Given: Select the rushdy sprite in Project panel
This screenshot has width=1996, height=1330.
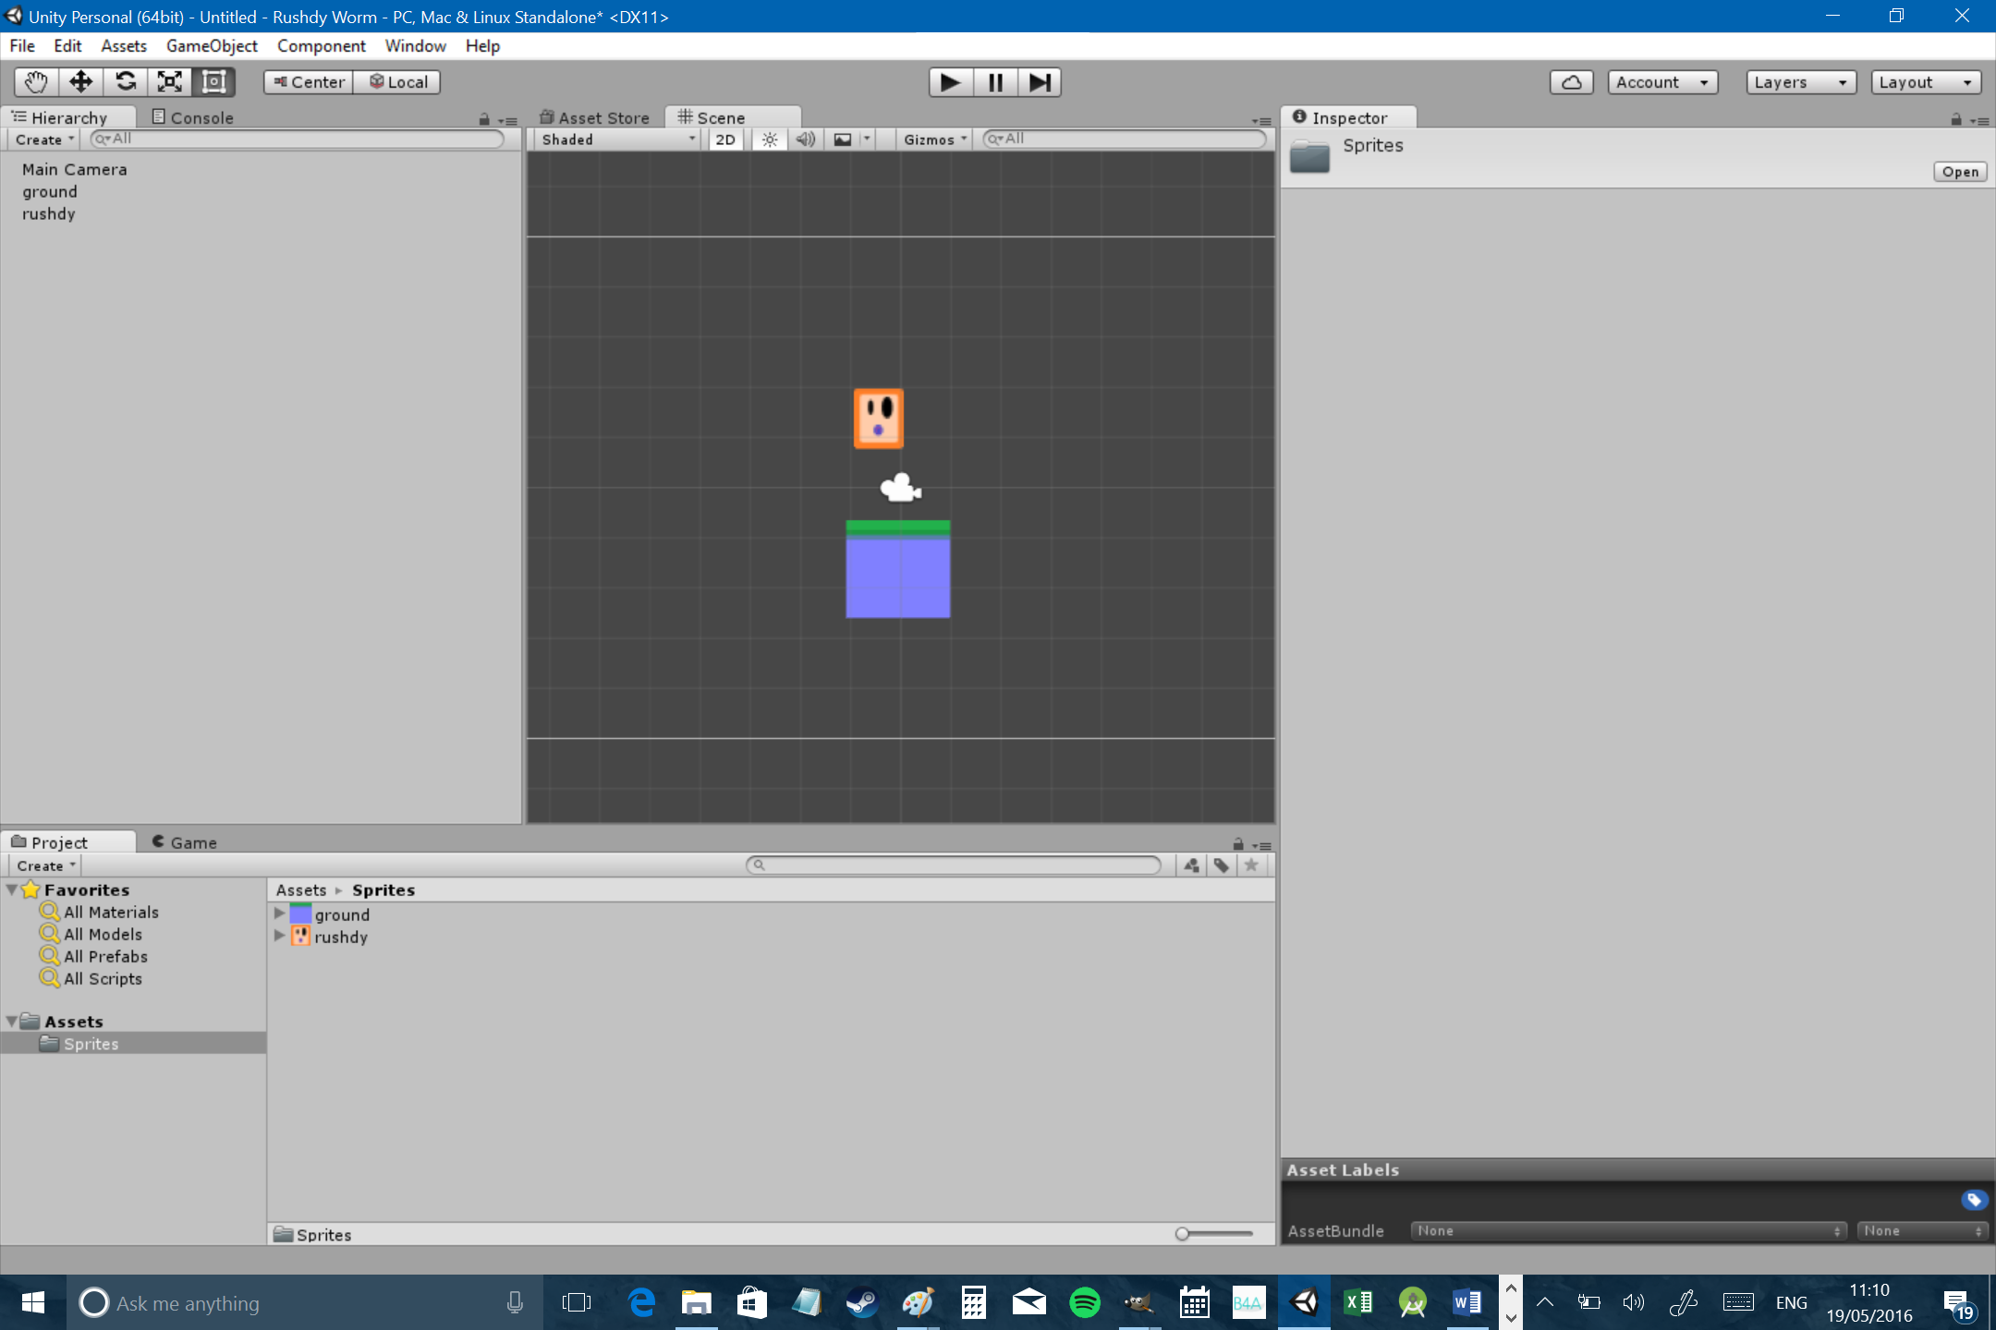Looking at the screenshot, I should pos(338,937).
